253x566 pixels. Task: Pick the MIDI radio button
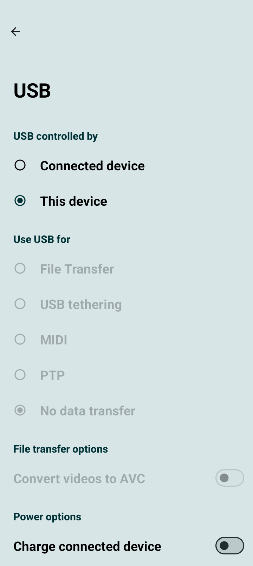(20, 339)
